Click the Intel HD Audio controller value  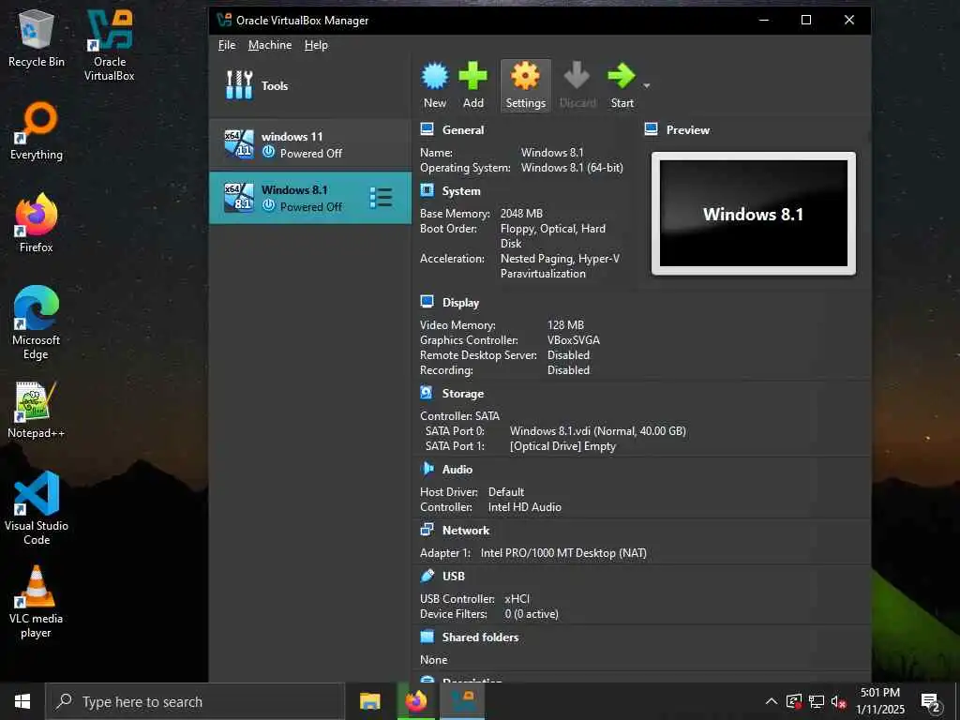(x=525, y=507)
